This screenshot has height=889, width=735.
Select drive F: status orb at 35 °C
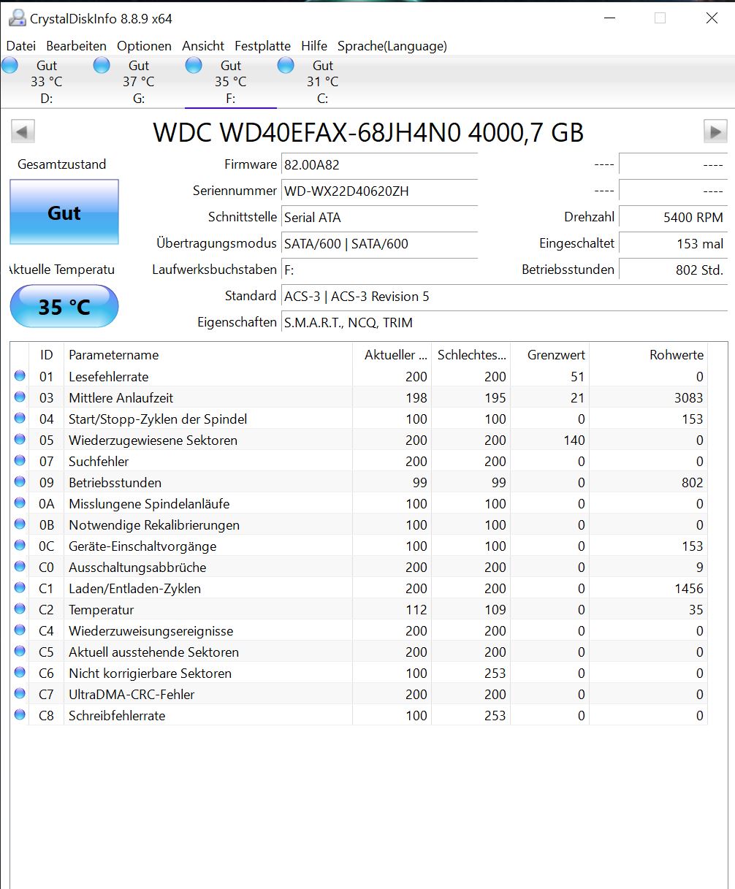click(194, 66)
